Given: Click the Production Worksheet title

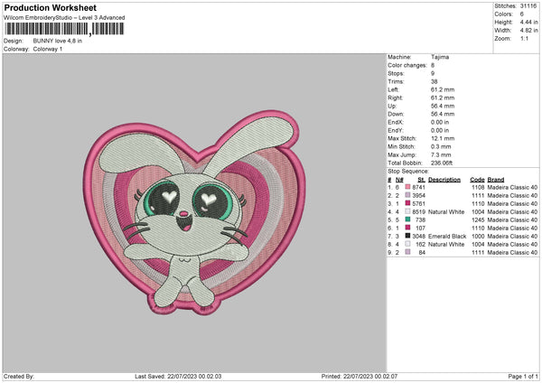Looking at the screenshot, I should coord(51,7).
